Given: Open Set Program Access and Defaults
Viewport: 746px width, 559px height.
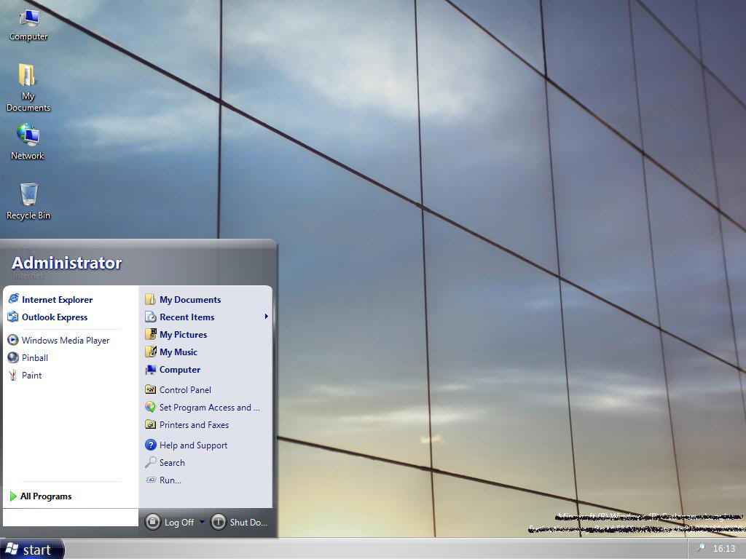Looking at the screenshot, I should pyautogui.click(x=203, y=408).
